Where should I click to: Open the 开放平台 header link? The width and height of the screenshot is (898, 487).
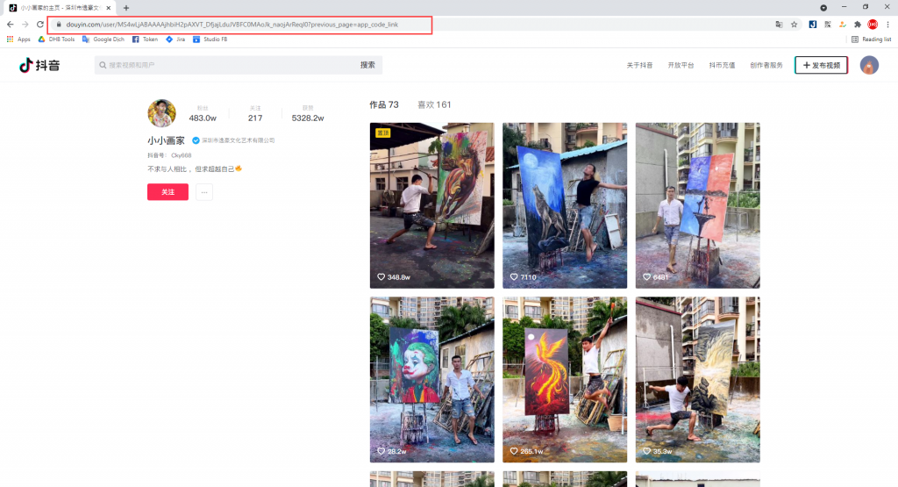coord(681,65)
